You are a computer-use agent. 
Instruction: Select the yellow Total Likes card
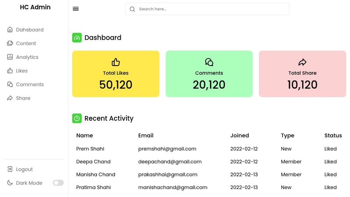point(115,74)
